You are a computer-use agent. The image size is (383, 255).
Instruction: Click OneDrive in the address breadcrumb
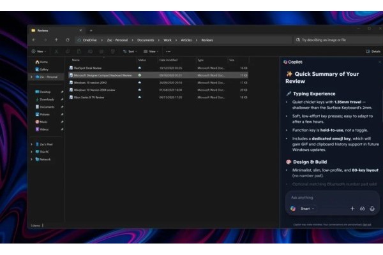(89, 40)
